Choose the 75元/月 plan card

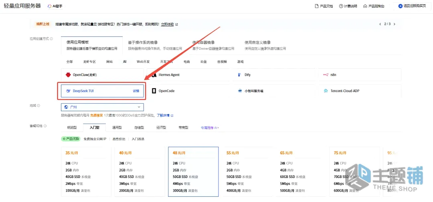(x=354, y=172)
